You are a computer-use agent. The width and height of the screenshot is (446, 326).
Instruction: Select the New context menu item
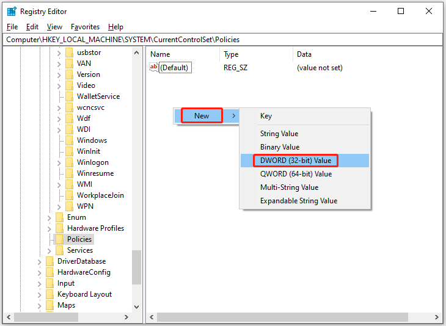(x=207, y=115)
